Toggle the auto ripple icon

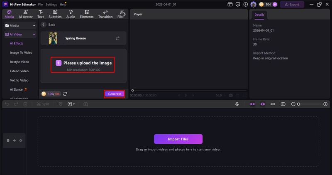tap(273, 104)
